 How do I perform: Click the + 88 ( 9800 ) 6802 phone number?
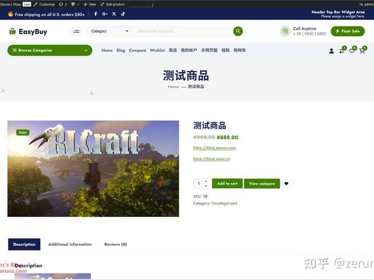(309, 34)
